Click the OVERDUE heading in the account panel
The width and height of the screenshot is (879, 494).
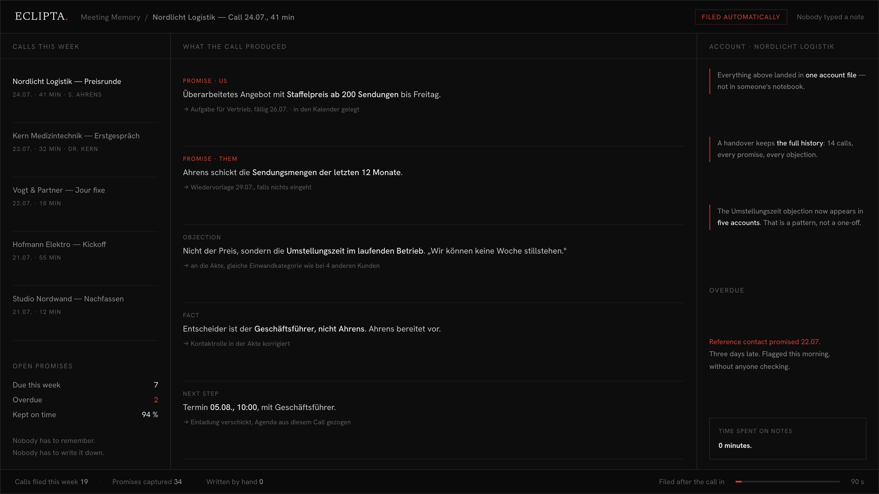(x=727, y=290)
